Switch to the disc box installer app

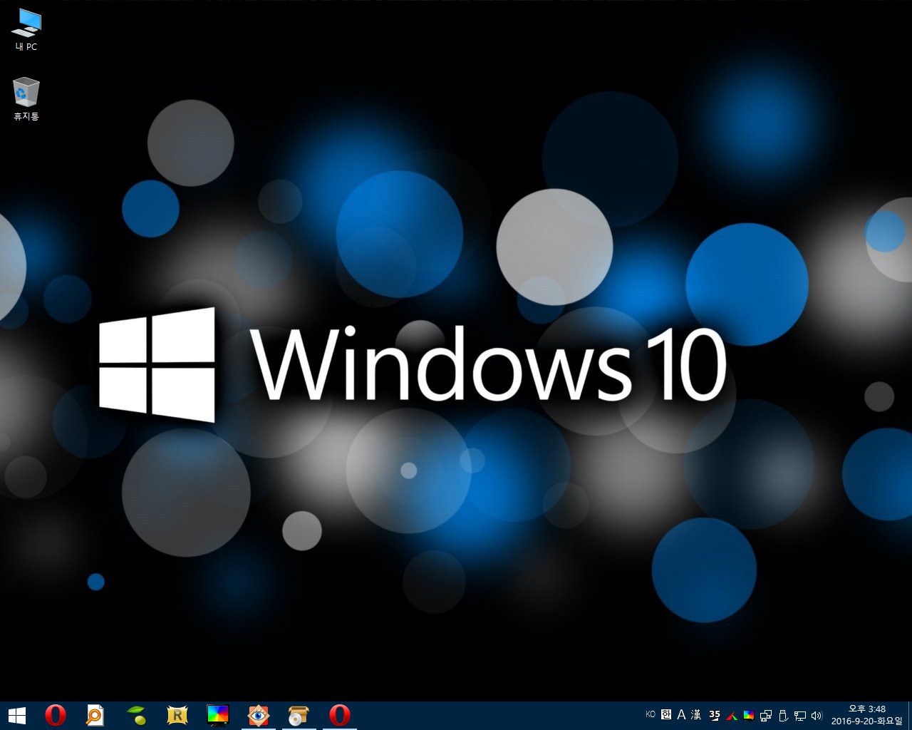point(299,715)
